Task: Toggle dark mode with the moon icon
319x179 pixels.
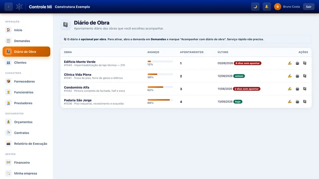Action: [x=255, y=7]
